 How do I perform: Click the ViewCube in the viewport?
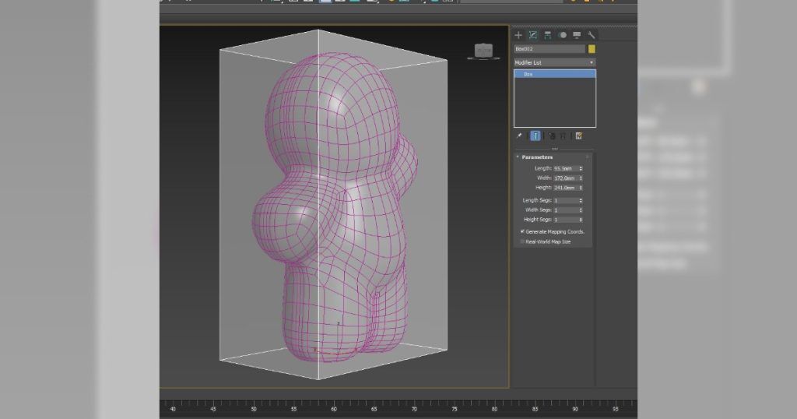coord(483,51)
